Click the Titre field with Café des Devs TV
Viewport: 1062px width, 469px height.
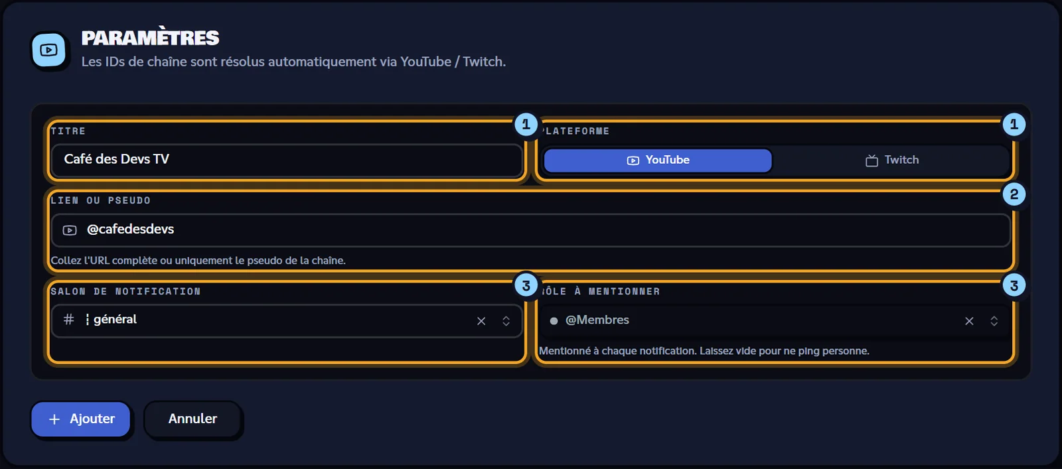(x=287, y=161)
